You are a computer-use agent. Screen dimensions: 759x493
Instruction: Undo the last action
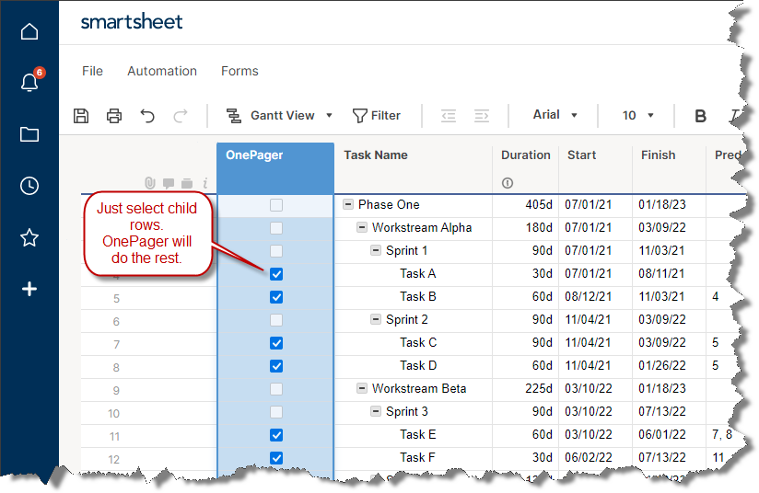pyautogui.click(x=147, y=116)
